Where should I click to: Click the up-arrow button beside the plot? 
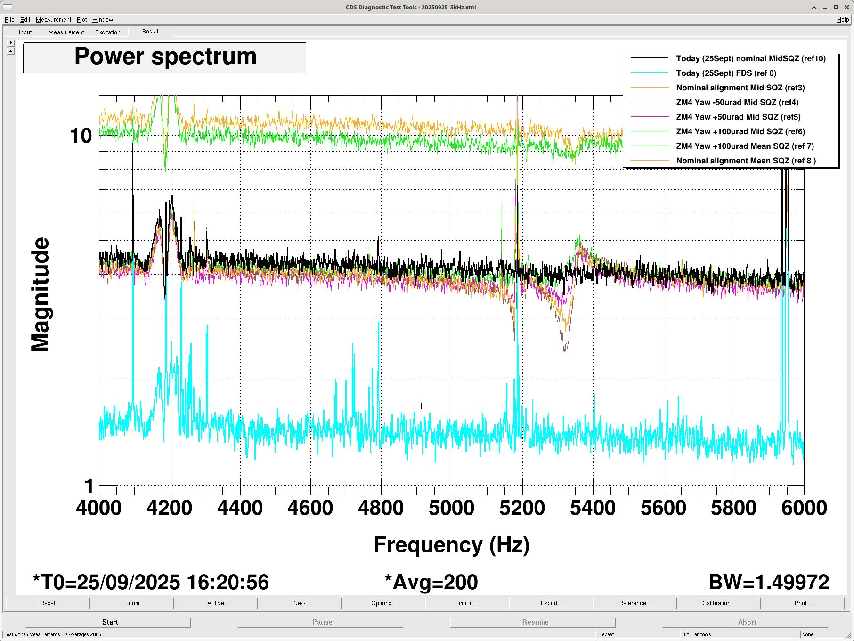tap(11, 51)
